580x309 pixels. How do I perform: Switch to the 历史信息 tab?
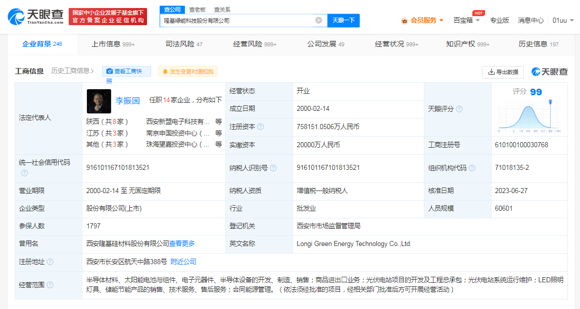[x=538, y=44]
